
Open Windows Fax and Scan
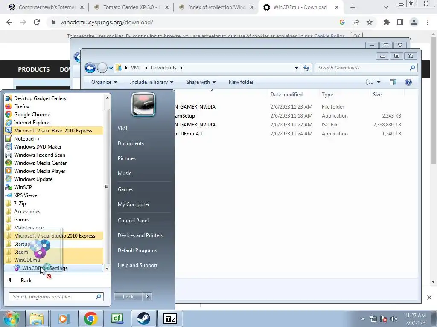[39, 155]
